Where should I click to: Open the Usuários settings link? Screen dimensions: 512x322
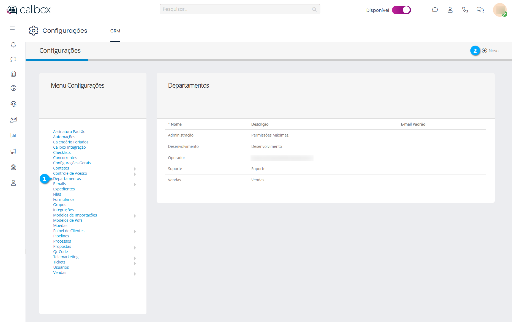tap(61, 267)
